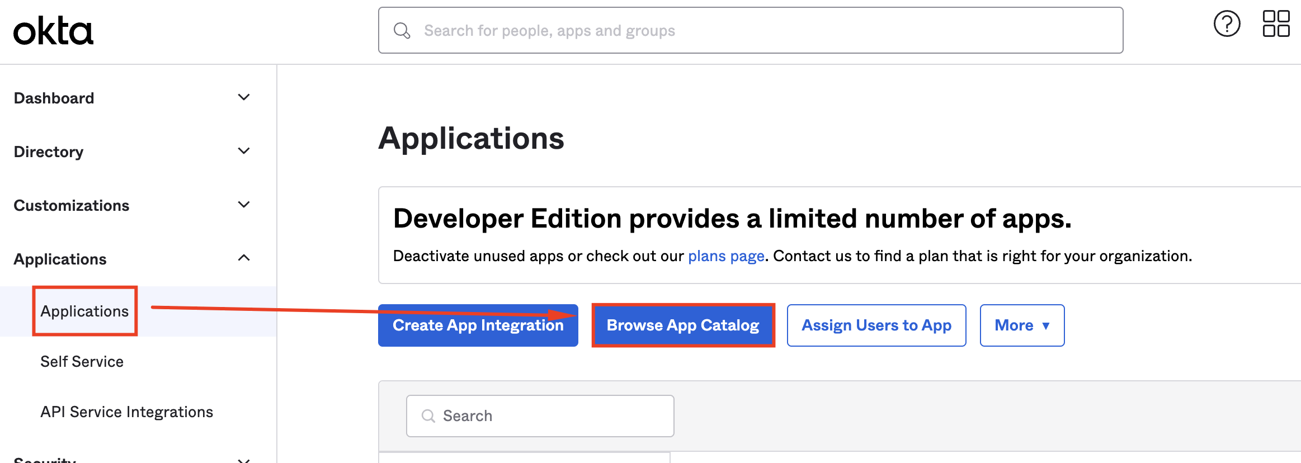Follow the plans page link
This screenshot has height=463, width=1301.
[x=725, y=256]
